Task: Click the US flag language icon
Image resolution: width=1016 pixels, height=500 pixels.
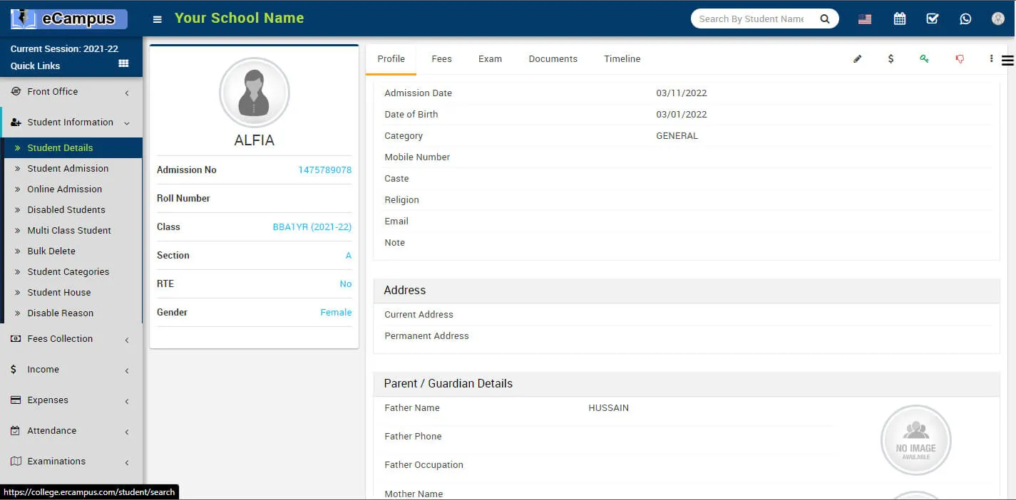Action: click(865, 19)
